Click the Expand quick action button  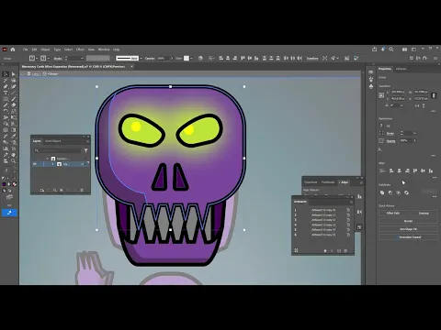click(424, 213)
